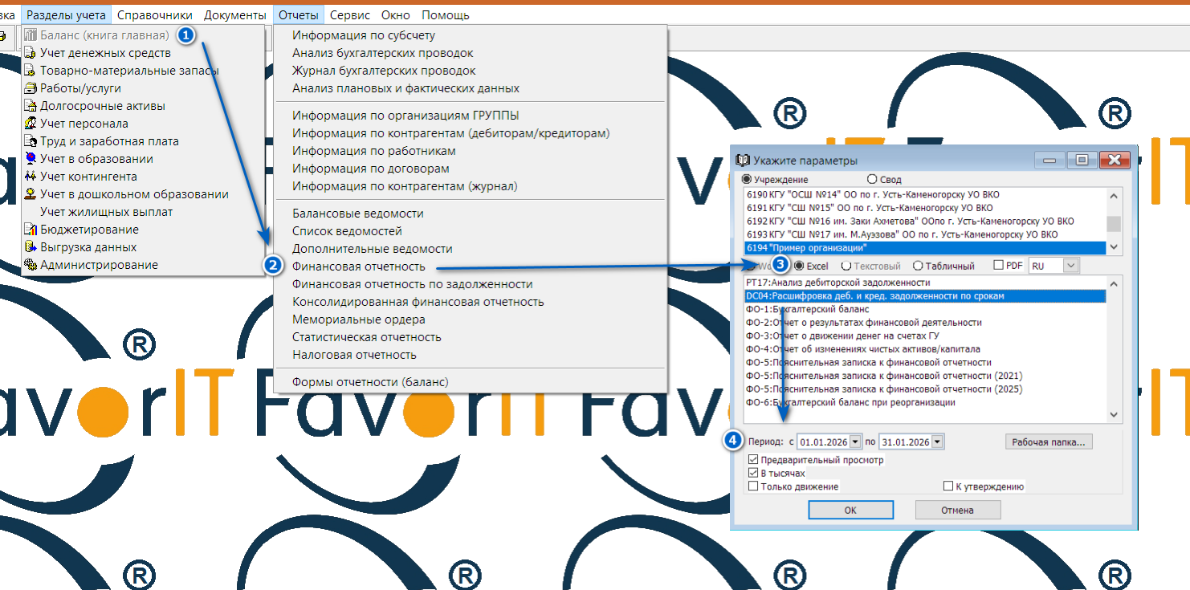
Task: Click the Учет персонала icon
Action: [31, 124]
